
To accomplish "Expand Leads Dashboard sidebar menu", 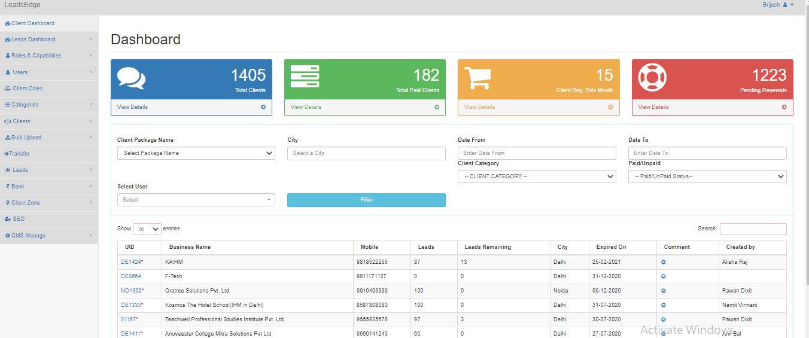I will click(49, 39).
